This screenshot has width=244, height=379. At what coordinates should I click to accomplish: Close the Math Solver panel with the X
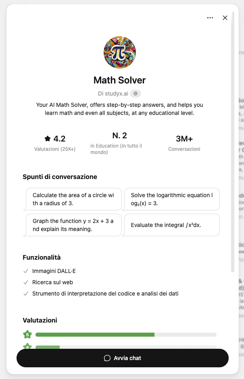225,18
